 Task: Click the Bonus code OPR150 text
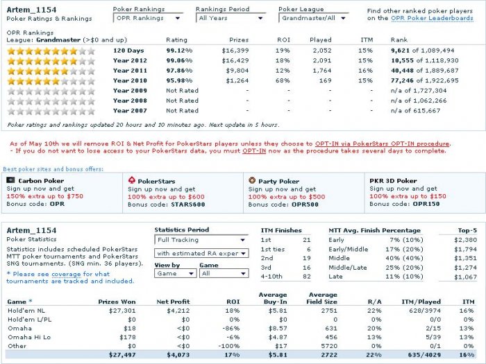[x=404, y=204]
